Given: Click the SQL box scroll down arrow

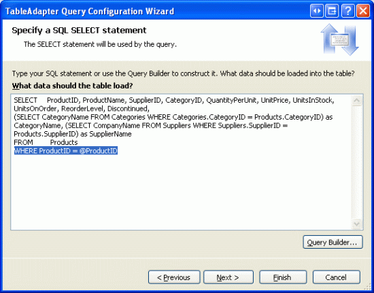Looking at the screenshot, I should click(357, 224).
